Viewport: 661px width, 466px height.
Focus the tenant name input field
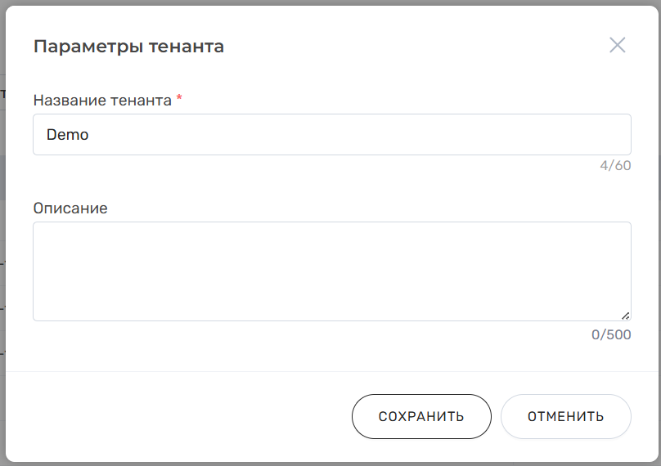(x=331, y=135)
